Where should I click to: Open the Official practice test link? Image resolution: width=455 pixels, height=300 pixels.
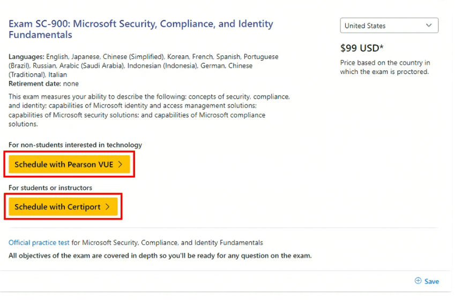[x=39, y=243]
